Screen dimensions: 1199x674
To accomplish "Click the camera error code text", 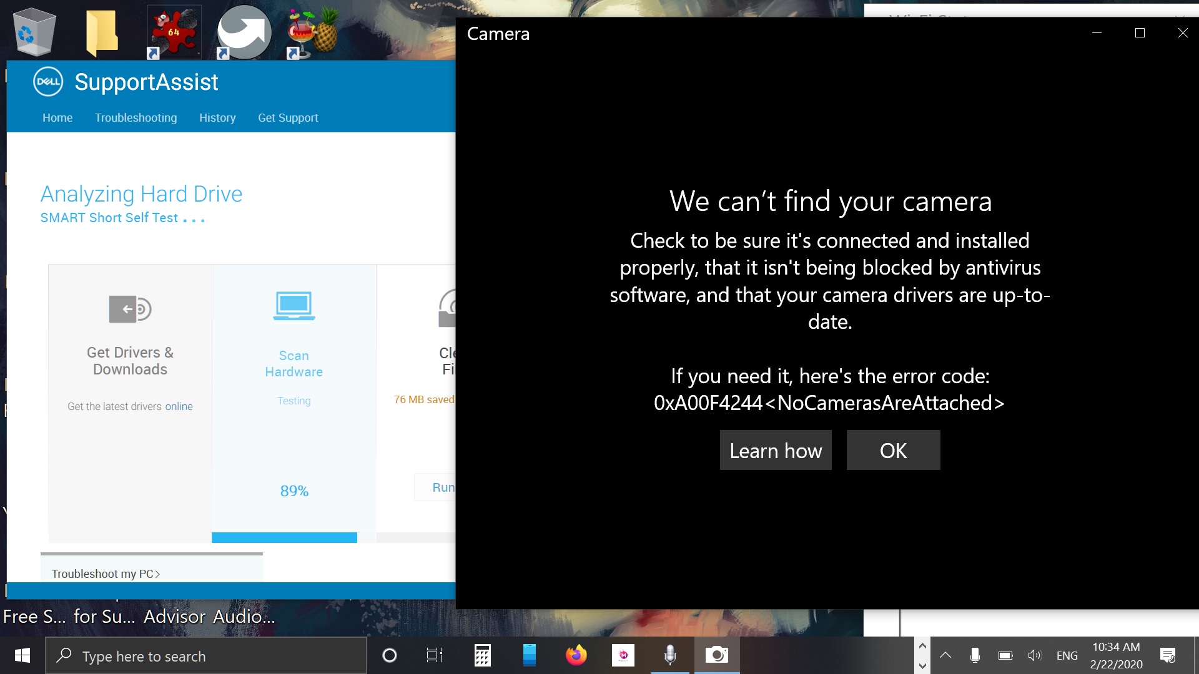I will click(829, 403).
